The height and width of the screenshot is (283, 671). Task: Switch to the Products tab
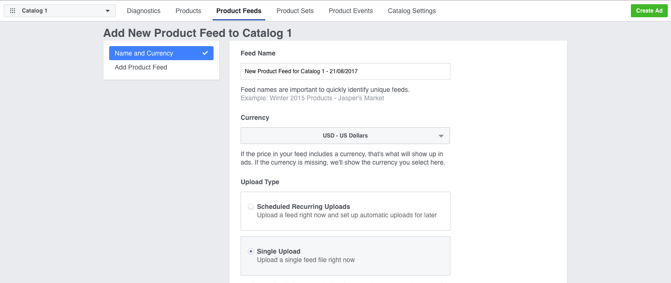188,11
